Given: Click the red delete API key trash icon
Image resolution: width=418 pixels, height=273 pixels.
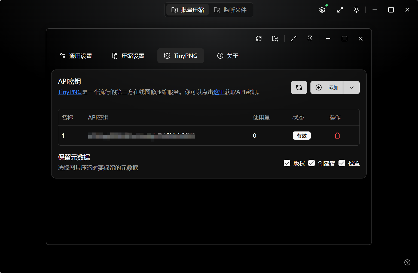Looking at the screenshot, I should tap(337, 136).
